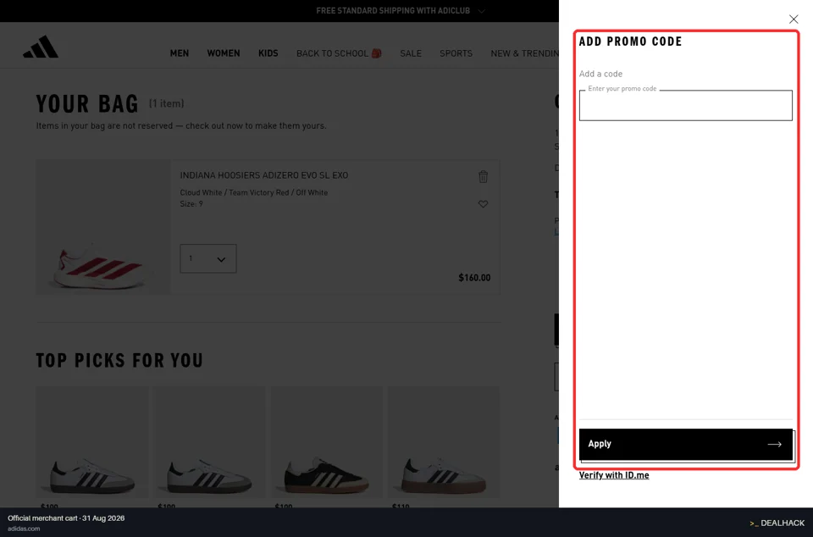
Task: Select "Size: 9" text
Action: click(x=191, y=204)
